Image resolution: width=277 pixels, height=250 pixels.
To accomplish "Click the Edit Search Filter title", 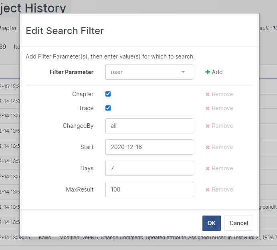I will point(65,31).
